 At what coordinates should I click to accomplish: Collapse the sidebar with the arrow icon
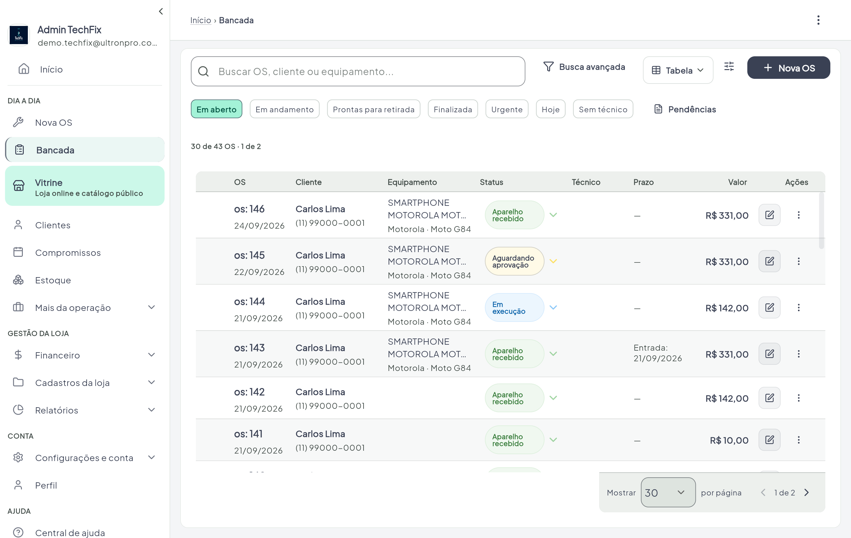click(161, 11)
